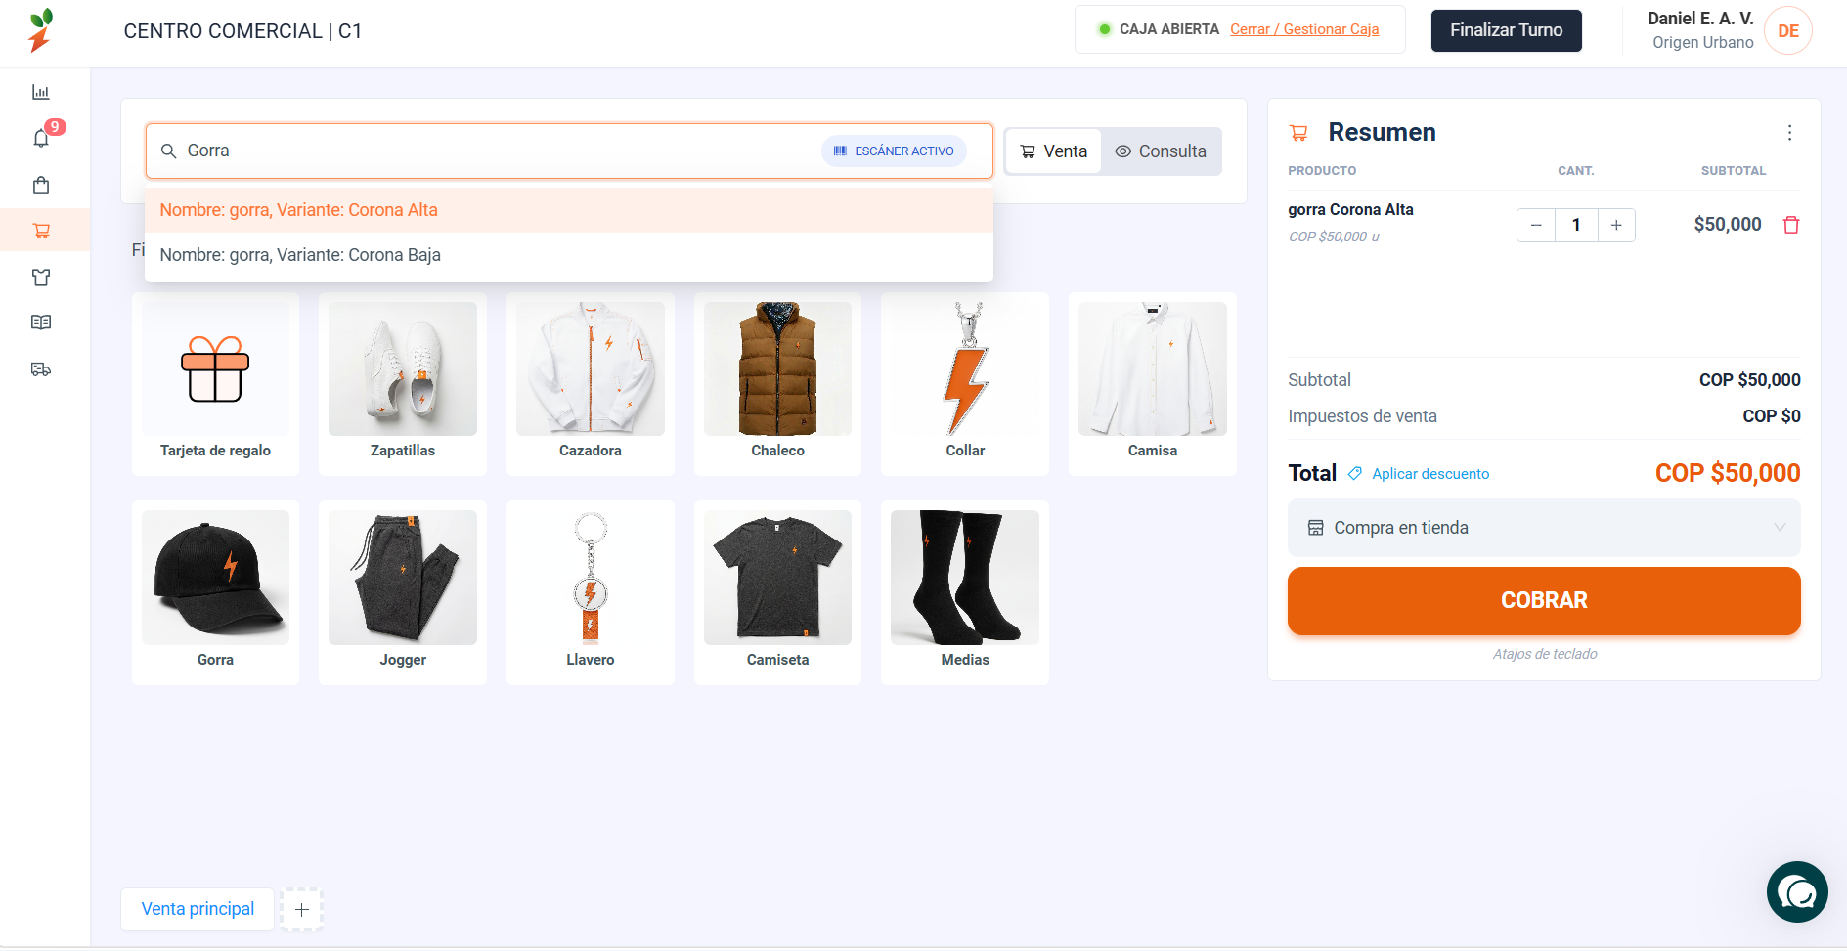This screenshot has height=951, width=1847.
Task: Increase gorra quantity with plus stepper
Action: point(1616,225)
